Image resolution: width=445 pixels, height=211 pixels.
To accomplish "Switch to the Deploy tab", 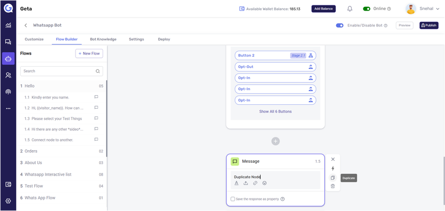I will pyautogui.click(x=164, y=39).
